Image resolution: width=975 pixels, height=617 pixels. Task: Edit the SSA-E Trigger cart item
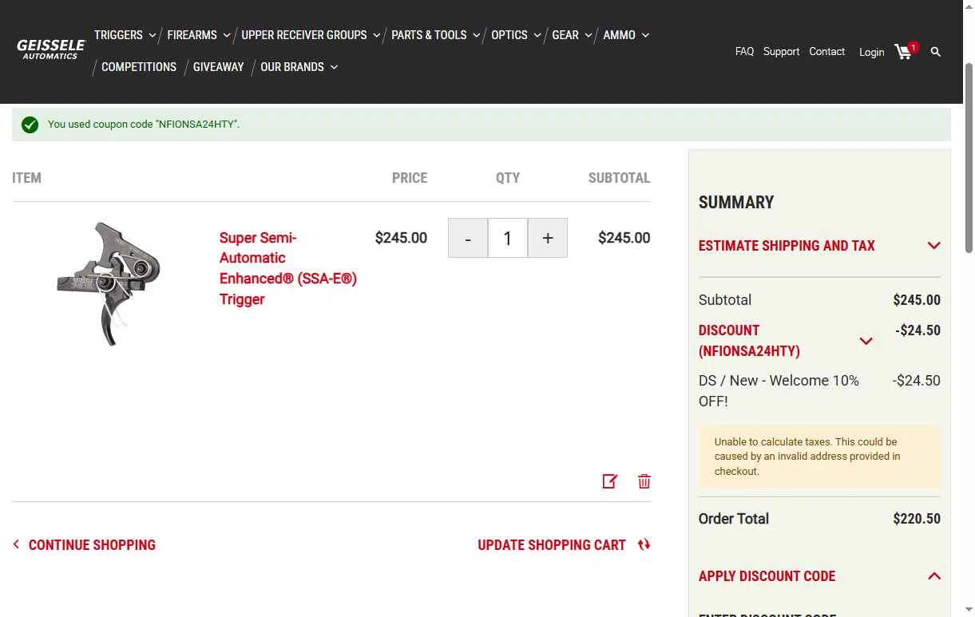610,481
